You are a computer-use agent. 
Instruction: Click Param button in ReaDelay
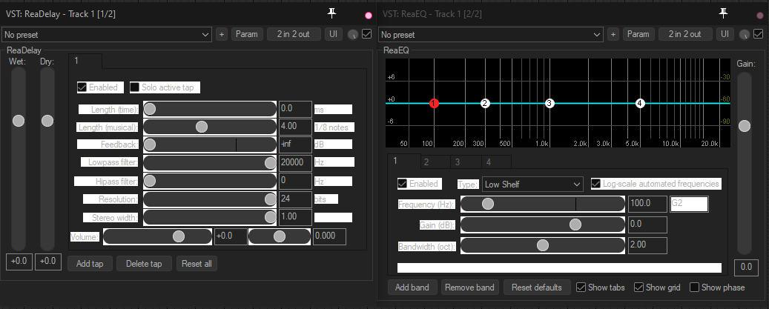247,34
